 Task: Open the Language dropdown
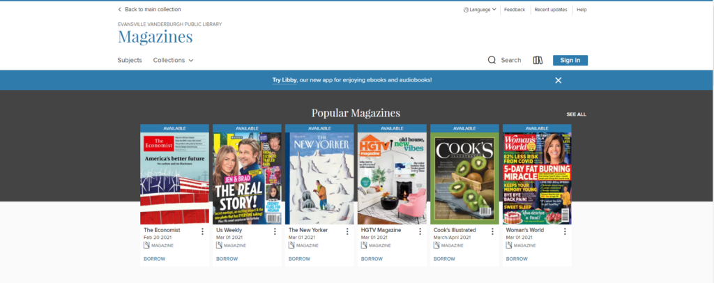pyautogui.click(x=480, y=10)
